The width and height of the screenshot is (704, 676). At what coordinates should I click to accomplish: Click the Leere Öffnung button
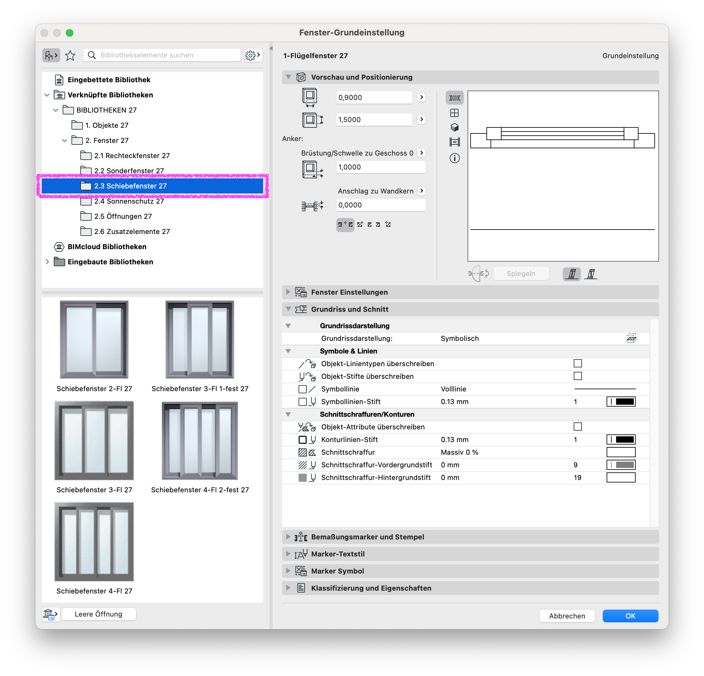click(x=98, y=614)
